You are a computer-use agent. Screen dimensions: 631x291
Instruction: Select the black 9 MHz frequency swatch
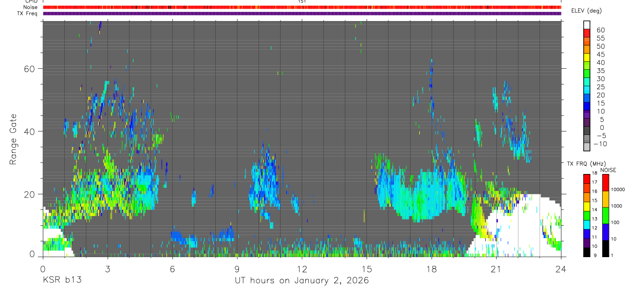587,252
